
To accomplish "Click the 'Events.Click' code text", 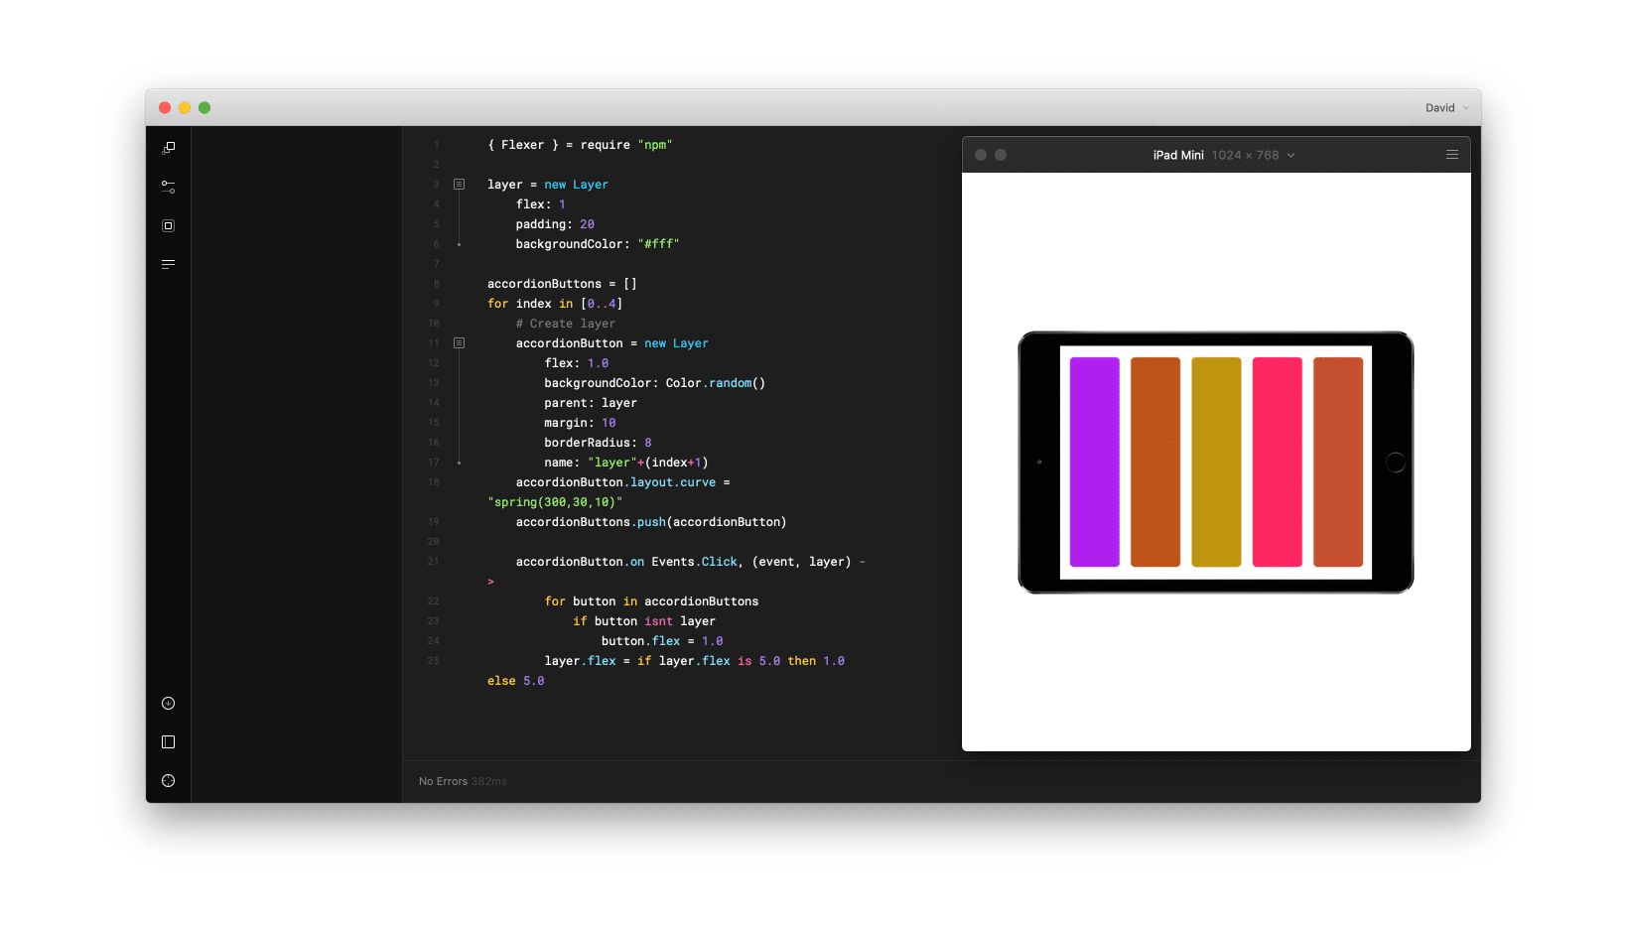I will coord(695,562).
